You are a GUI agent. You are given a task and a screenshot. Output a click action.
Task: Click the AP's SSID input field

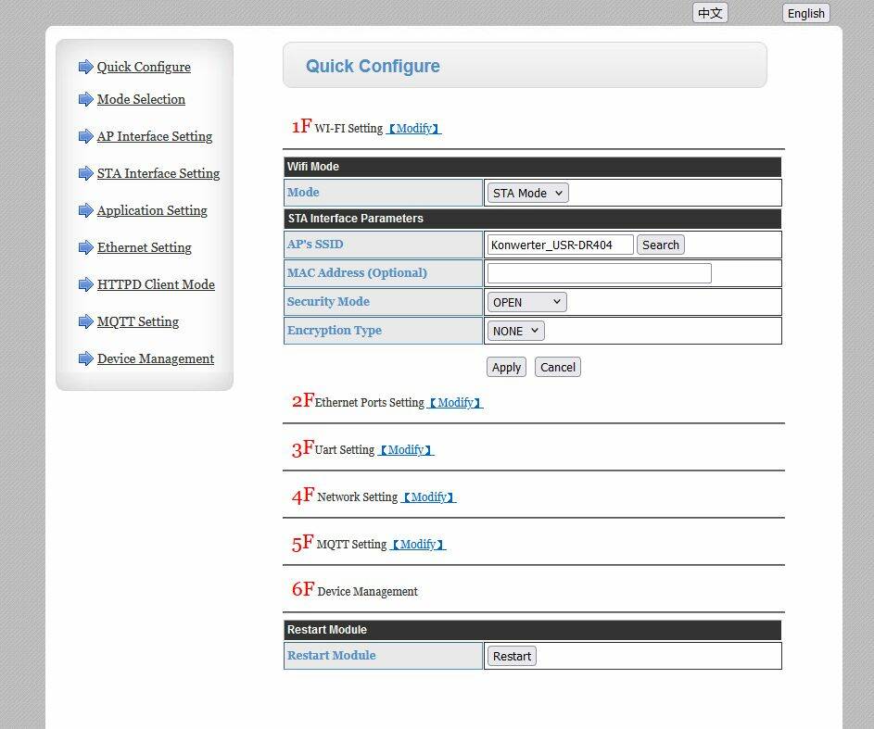click(x=560, y=245)
